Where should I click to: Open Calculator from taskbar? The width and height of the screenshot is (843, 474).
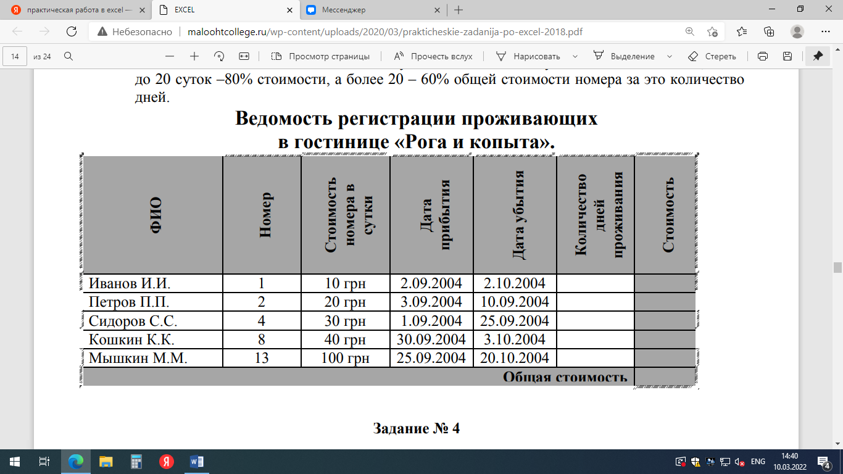(136, 461)
